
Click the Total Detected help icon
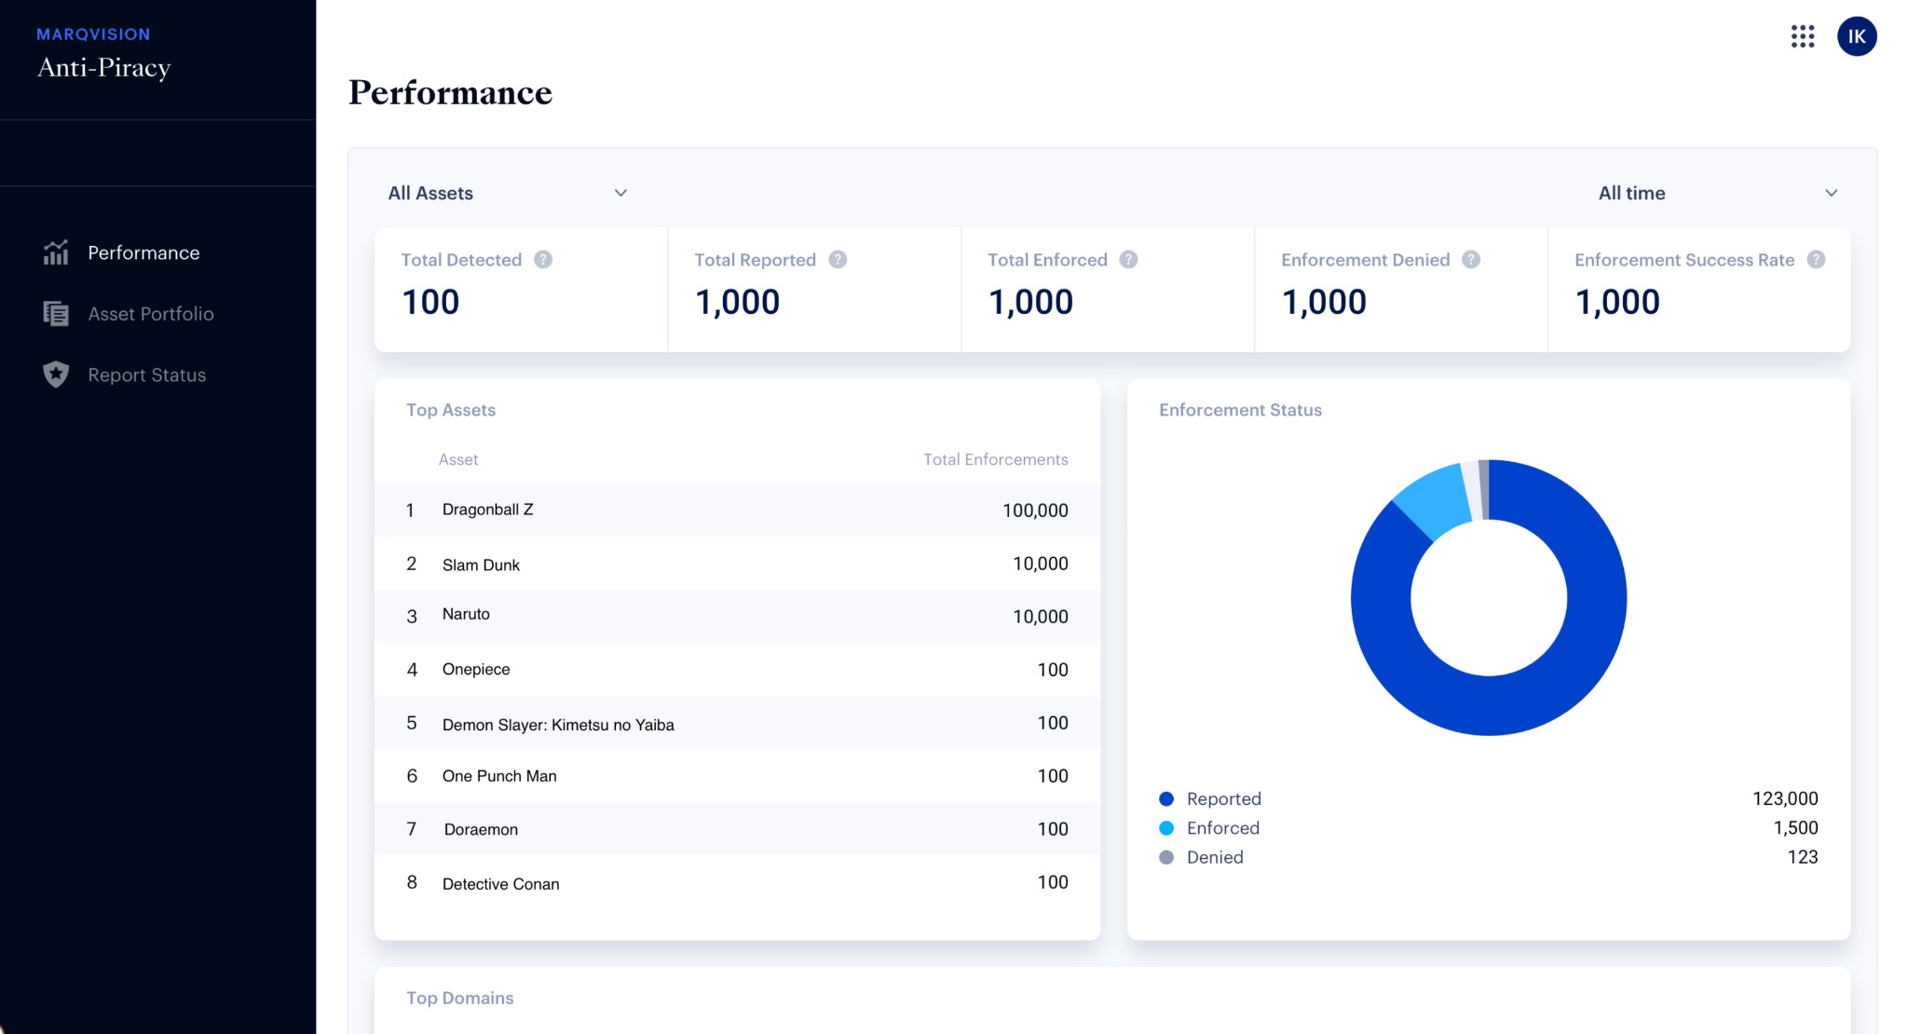click(543, 260)
